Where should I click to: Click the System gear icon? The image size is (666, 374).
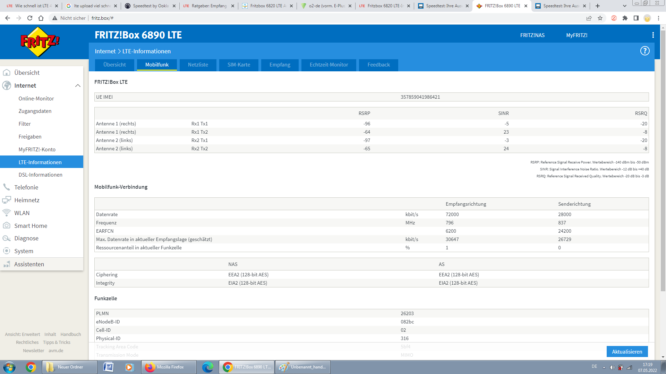tap(7, 251)
